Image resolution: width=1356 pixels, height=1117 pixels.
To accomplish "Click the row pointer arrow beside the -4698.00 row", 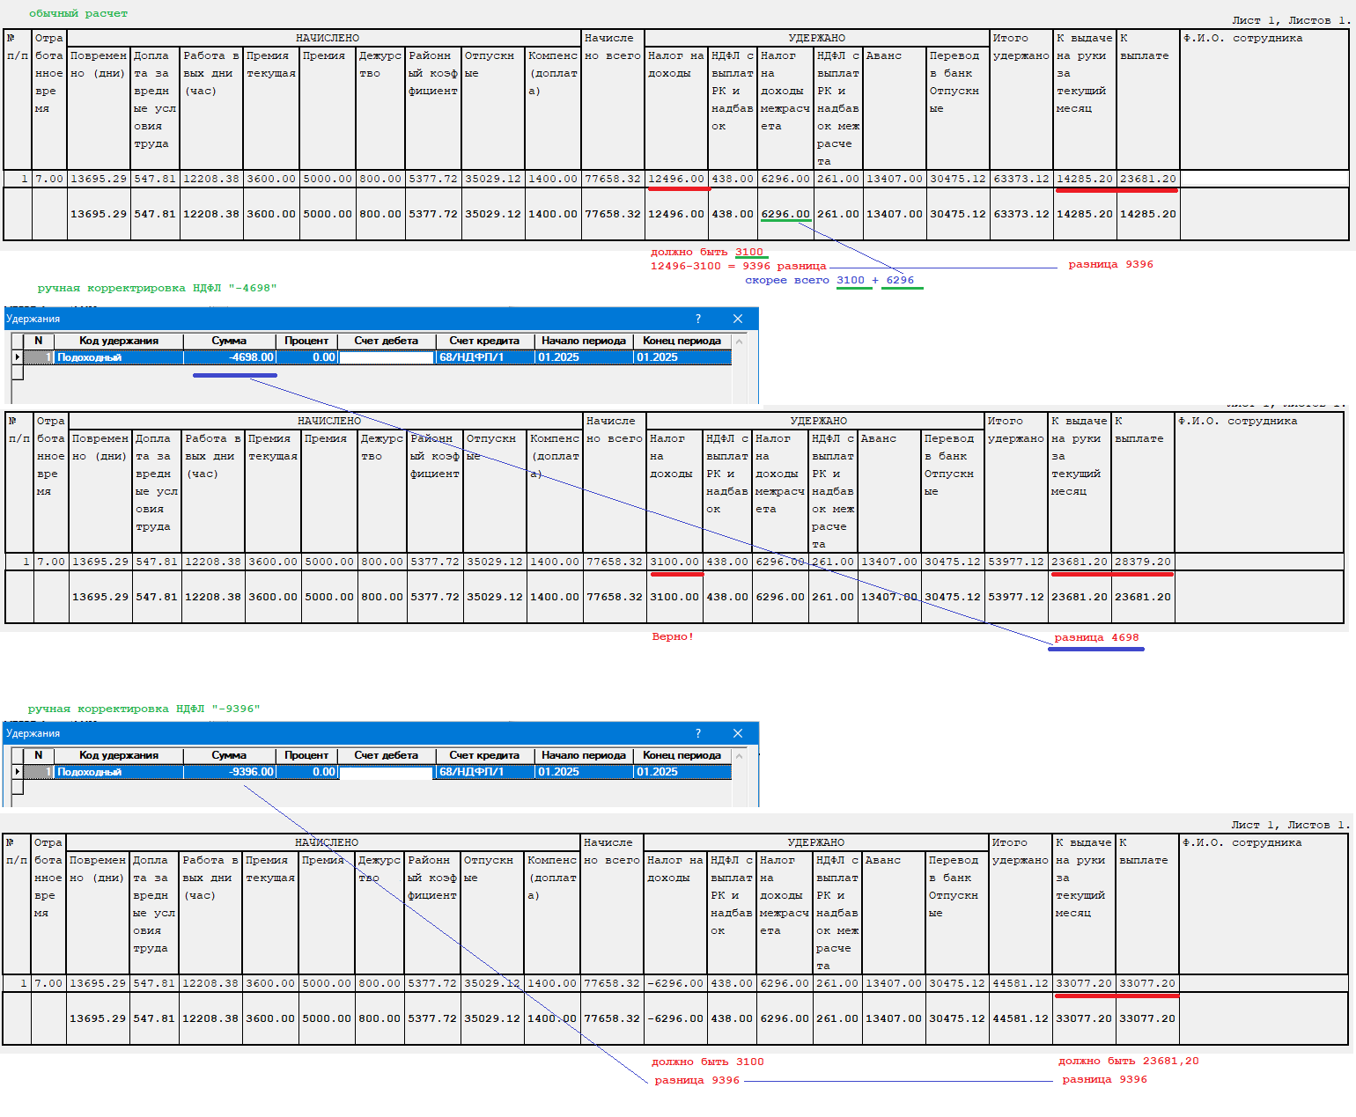I will click(17, 357).
